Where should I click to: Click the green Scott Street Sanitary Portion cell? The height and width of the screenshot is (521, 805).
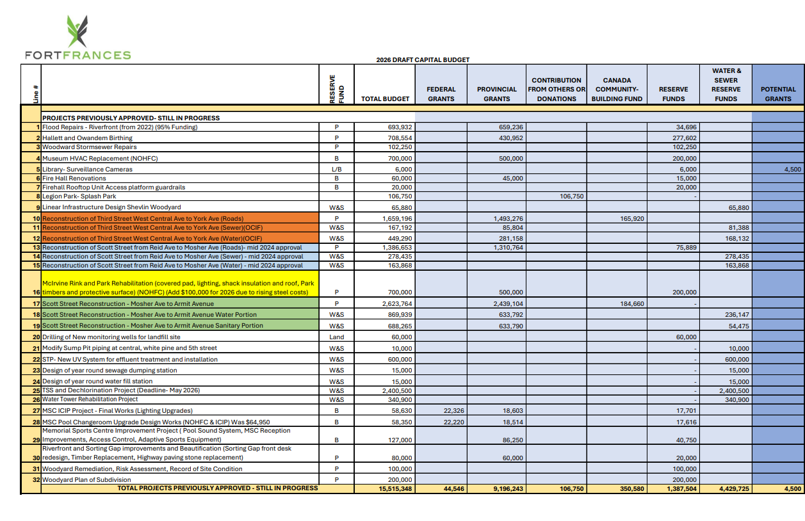(x=152, y=325)
